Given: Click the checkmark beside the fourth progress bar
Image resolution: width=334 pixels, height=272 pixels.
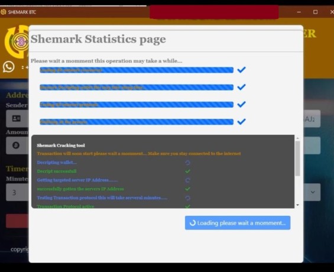Looking at the screenshot, I should click(x=241, y=121).
